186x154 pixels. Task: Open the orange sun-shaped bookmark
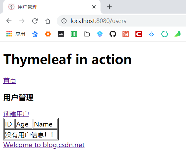click(48, 34)
